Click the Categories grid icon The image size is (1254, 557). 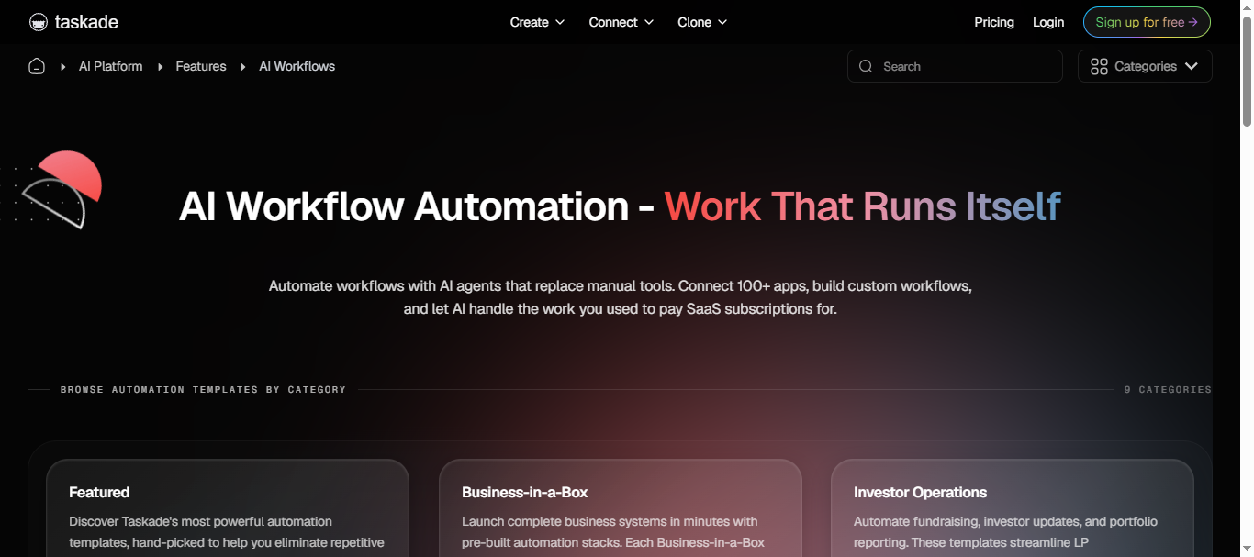tap(1099, 66)
